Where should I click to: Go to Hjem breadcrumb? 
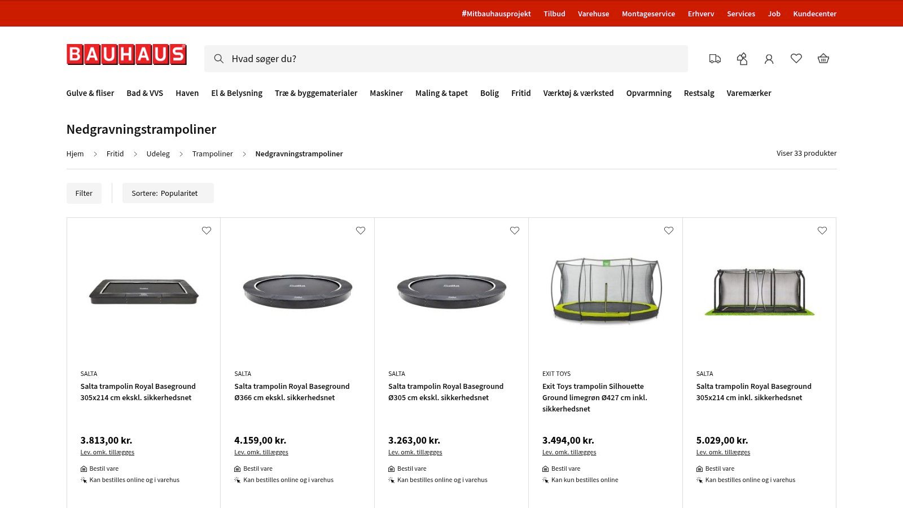pos(75,154)
